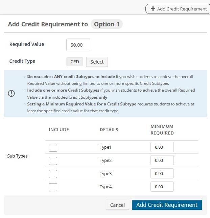Focus the Minimum Required field for Type1
This screenshot has height=218, width=210.
tap(162, 147)
